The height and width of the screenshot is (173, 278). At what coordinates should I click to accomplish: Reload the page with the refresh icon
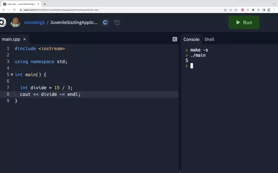(x=14, y=10)
